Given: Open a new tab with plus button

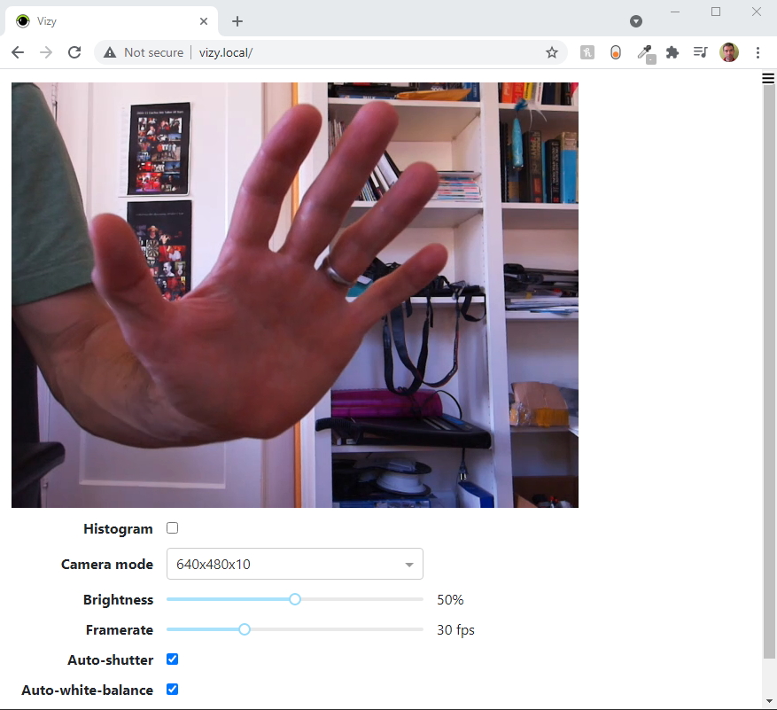Looking at the screenshot, I should pyautogui.click(x=237, y=21).
